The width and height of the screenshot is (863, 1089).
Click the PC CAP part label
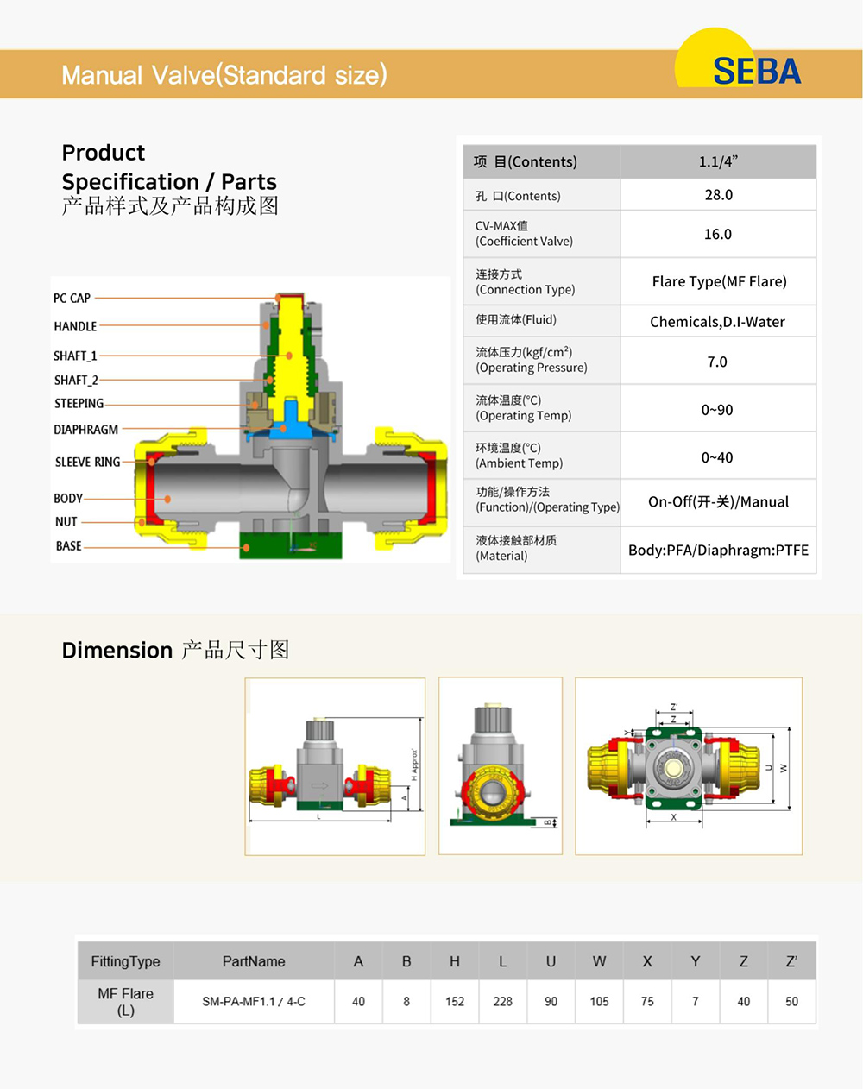click(72, 298)
